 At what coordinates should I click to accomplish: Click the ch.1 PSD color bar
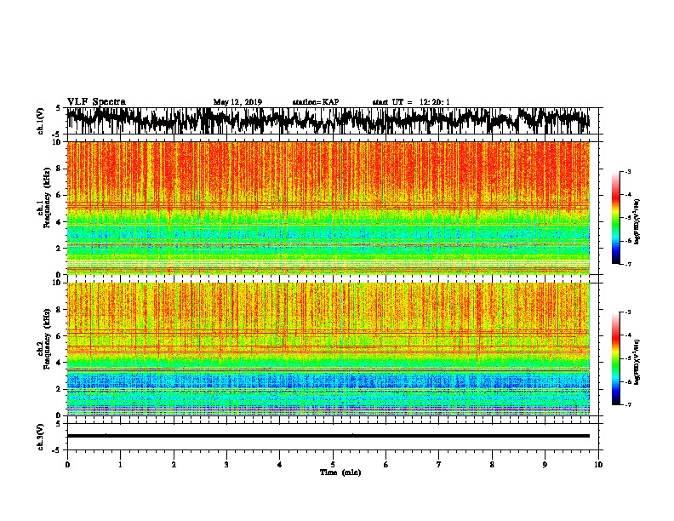pyautogui.click(x=616, y=218)
